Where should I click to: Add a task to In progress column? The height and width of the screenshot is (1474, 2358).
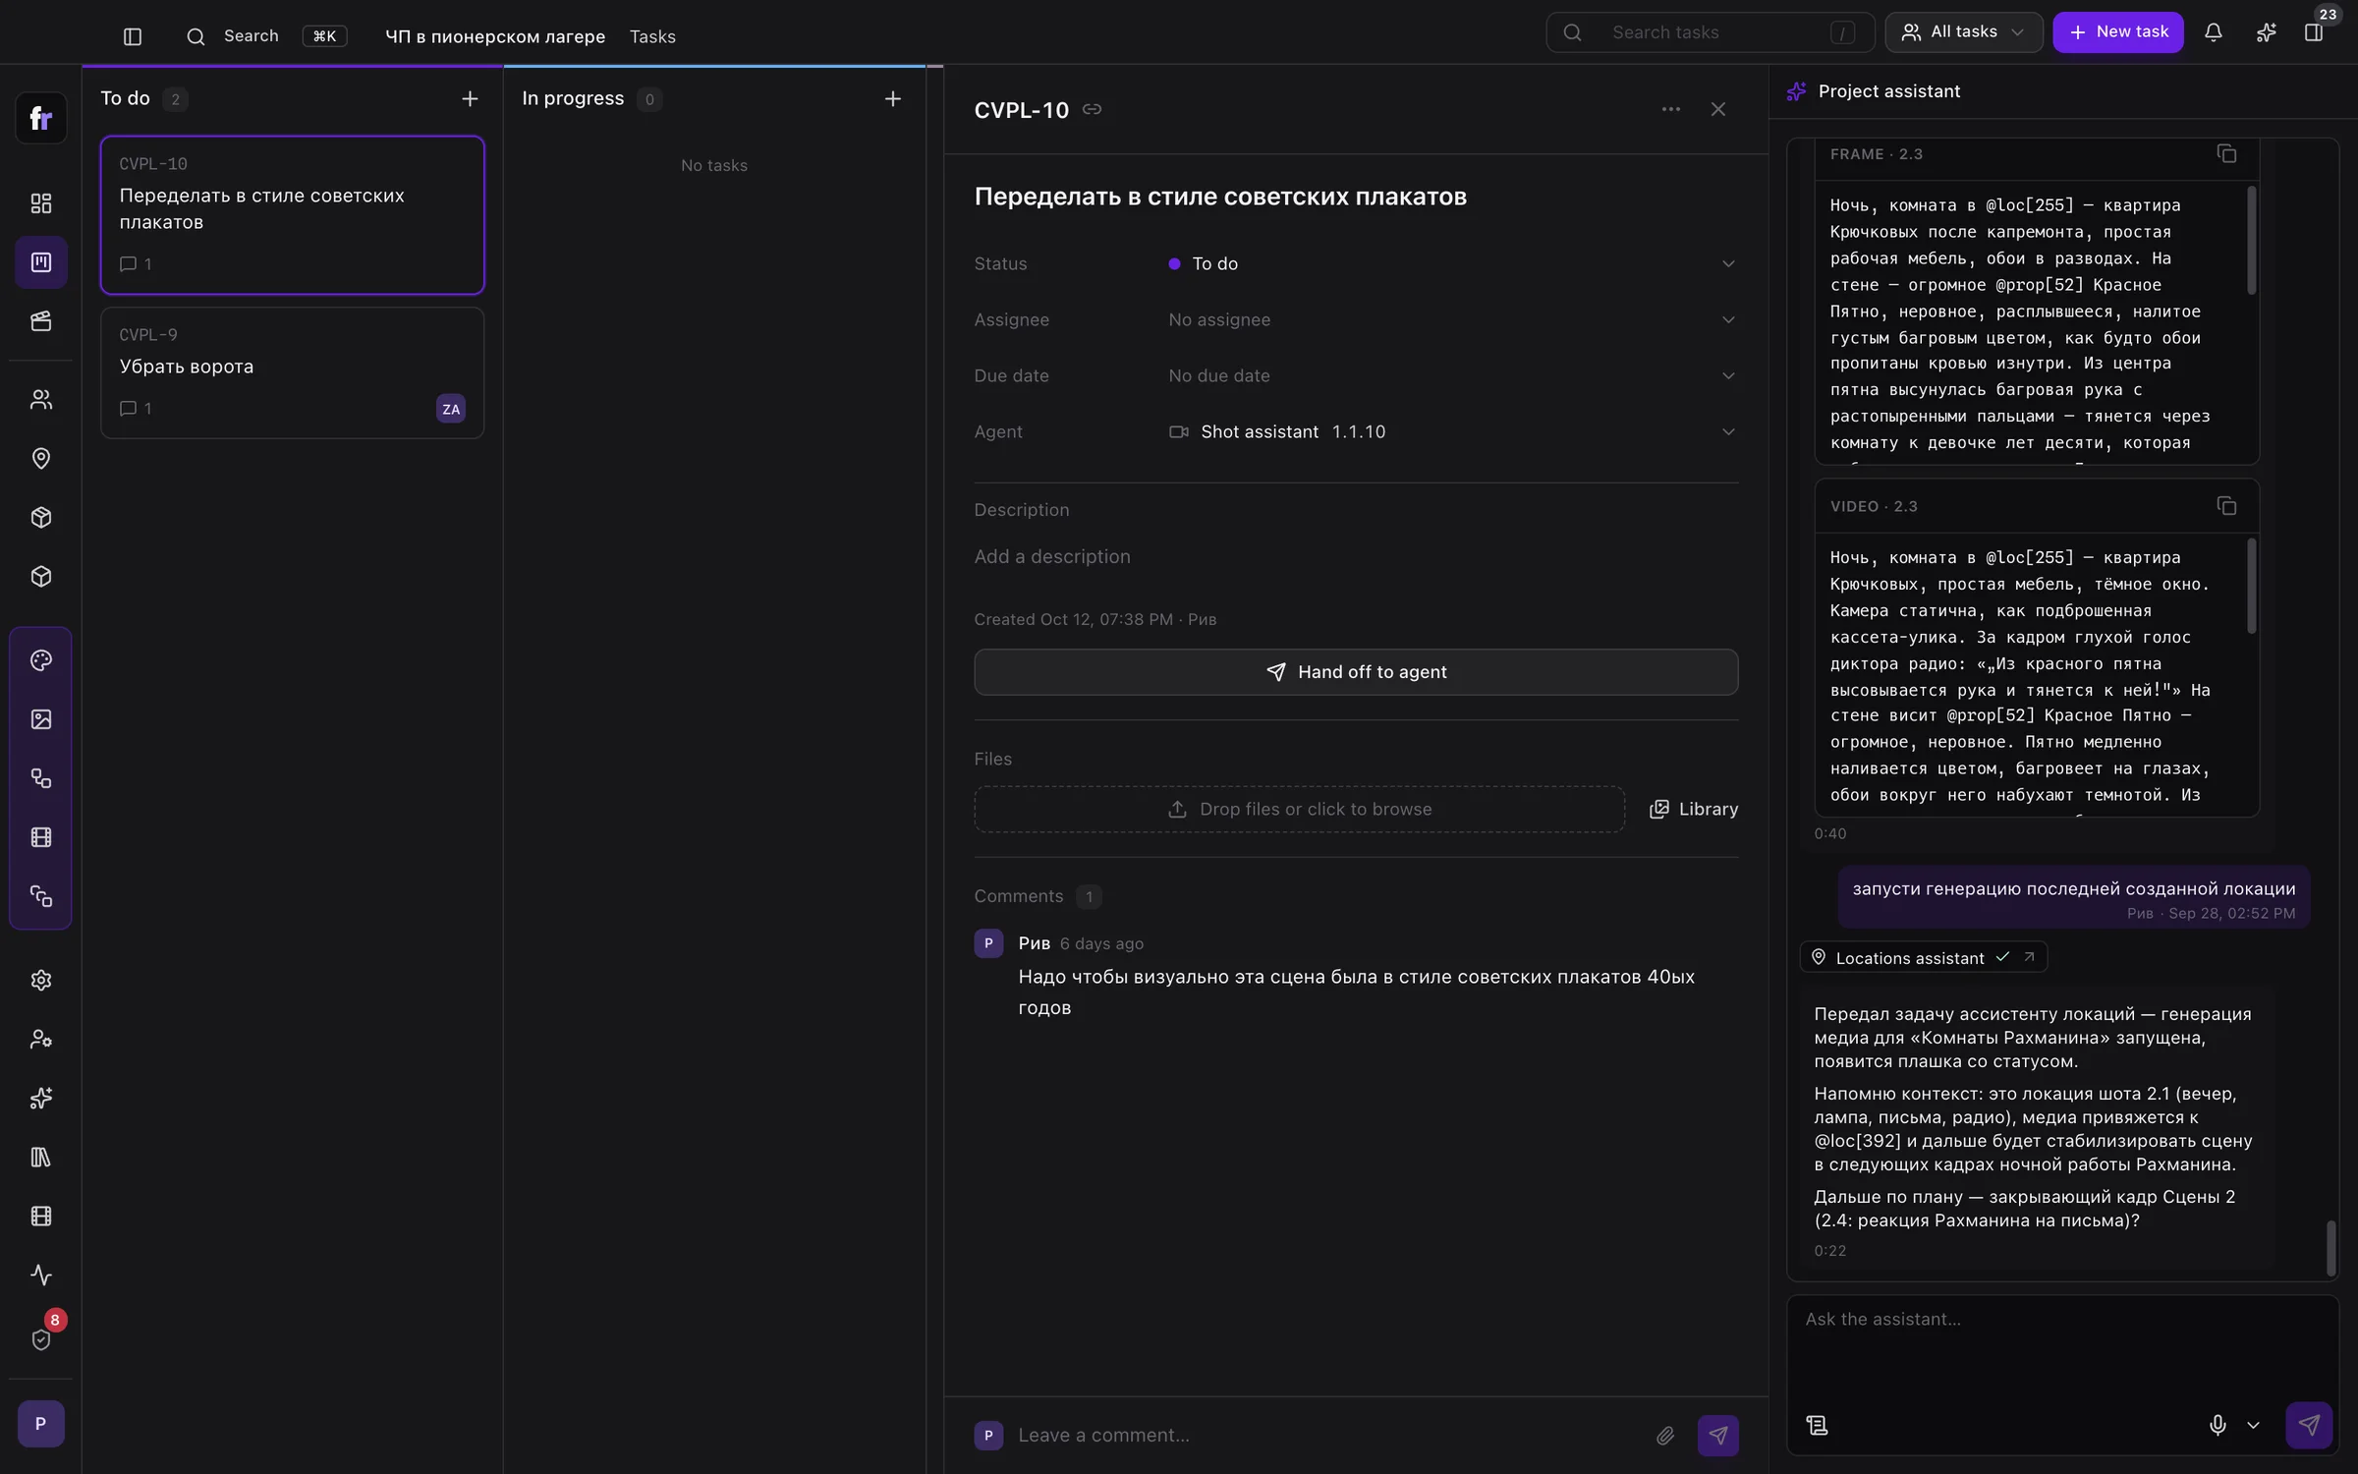892,98
